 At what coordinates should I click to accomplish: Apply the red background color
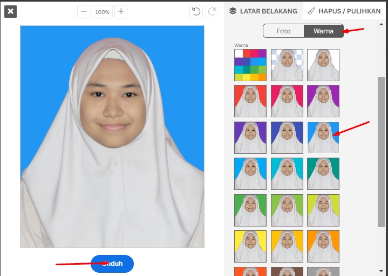(x=250, y=101)
